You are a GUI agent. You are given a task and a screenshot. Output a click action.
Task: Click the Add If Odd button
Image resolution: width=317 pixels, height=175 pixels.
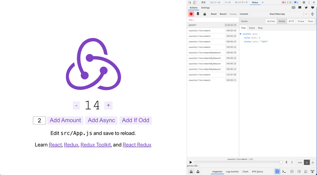[x=136, y=120]
